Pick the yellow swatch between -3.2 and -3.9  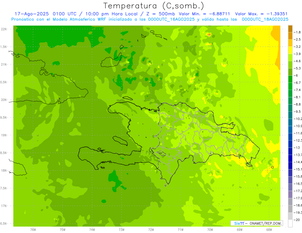pos(290,50)
